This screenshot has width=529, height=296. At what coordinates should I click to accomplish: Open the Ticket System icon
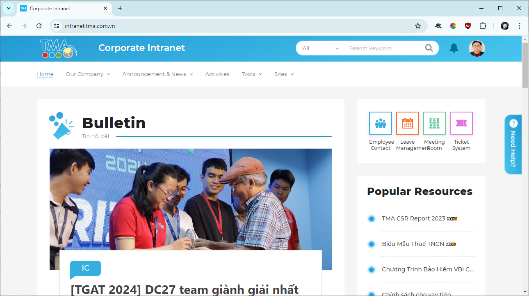tap(461, 123)
